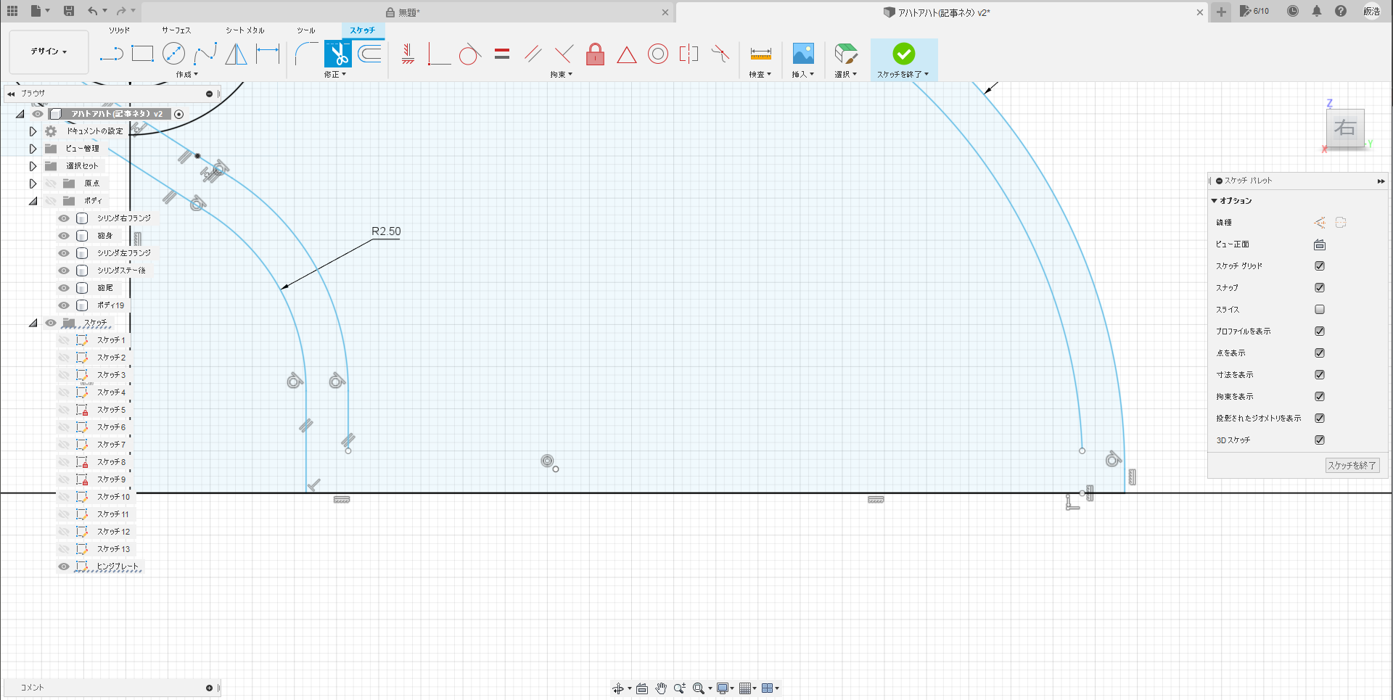Open the Measure ruler tool

coord(760,54)
